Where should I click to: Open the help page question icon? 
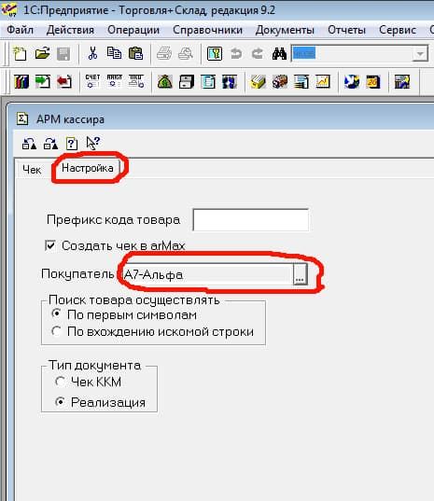(x=72, y=144)
